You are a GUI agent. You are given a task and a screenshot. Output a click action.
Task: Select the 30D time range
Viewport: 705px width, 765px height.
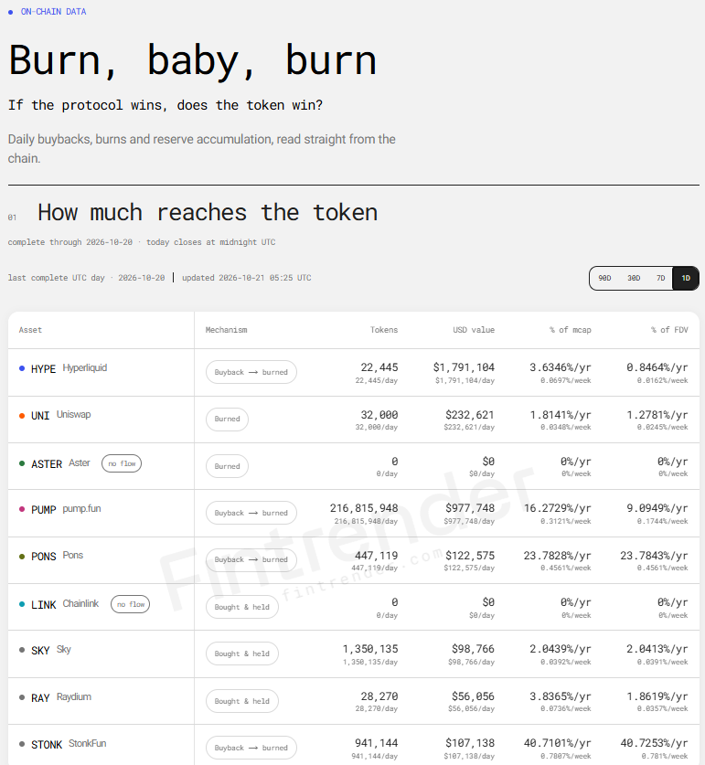634,278
